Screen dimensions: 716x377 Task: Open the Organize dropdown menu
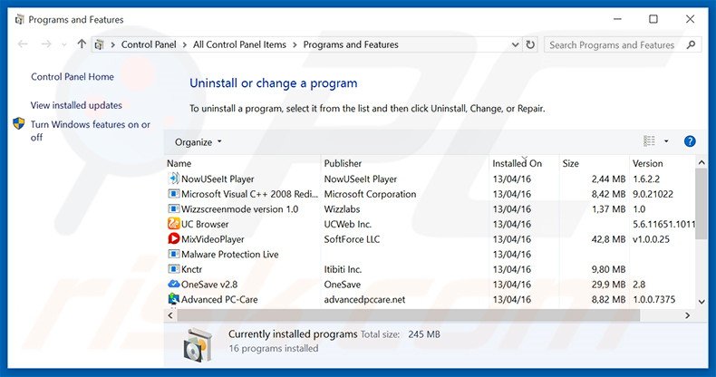tap(198, 142)
